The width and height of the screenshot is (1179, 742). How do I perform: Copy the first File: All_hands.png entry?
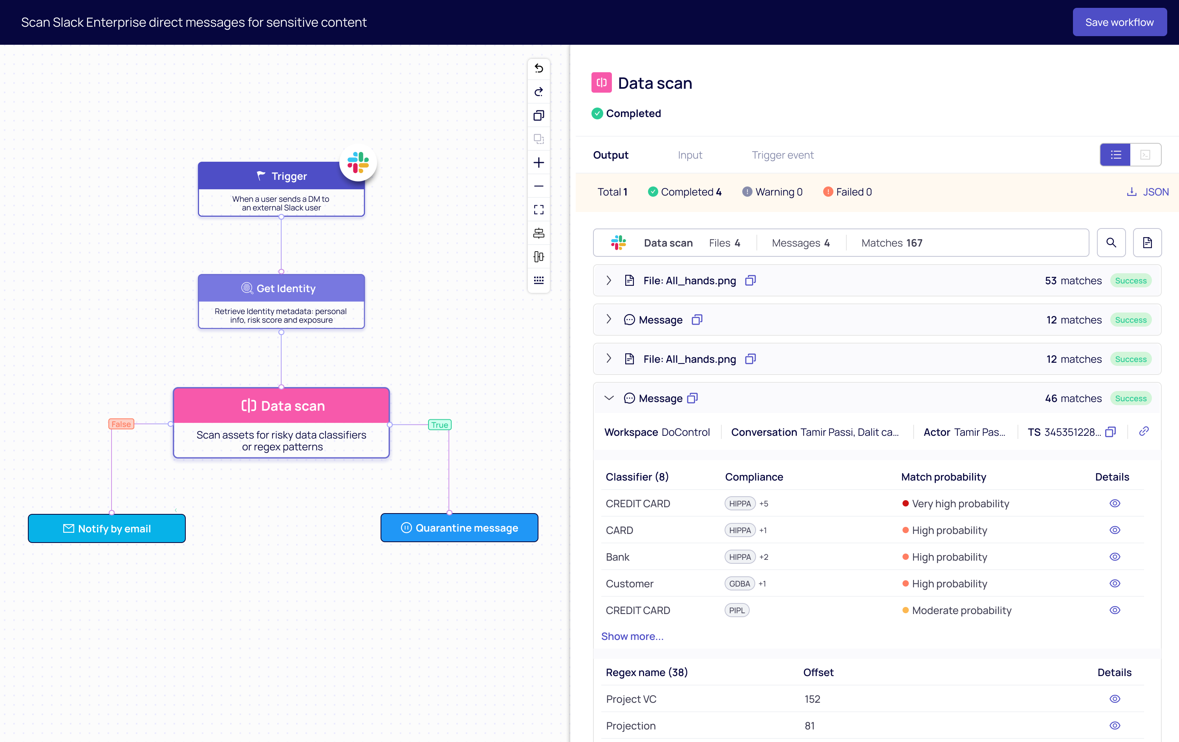(x=750, y=280)
